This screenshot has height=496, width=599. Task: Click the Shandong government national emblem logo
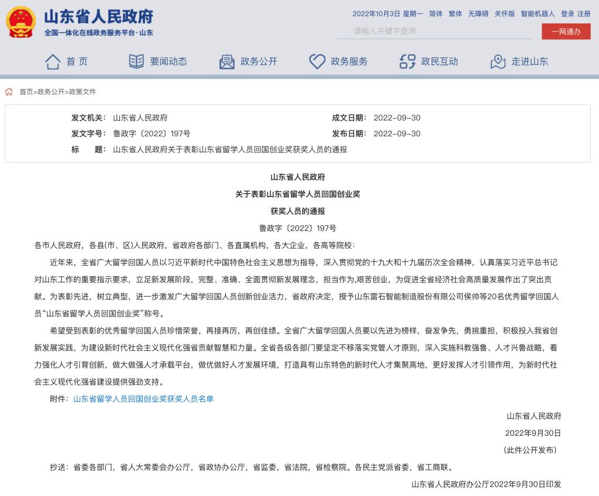[20, 23]
